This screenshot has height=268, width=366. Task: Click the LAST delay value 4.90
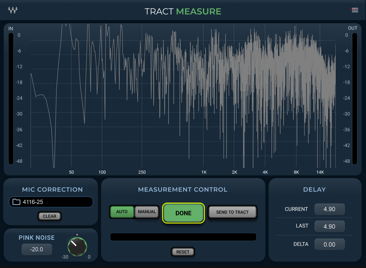pyautogui.click(x=329, y=226)
